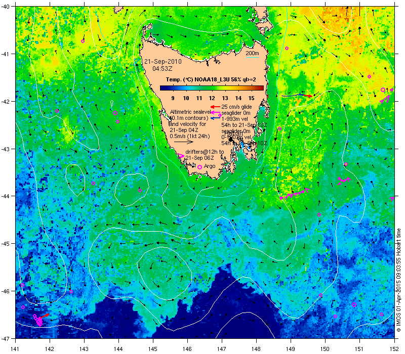This screenshot has width=405, height=354.
Task: Click the '21-Sep 06Z' drifter time text
Action: tap(199, 158)
